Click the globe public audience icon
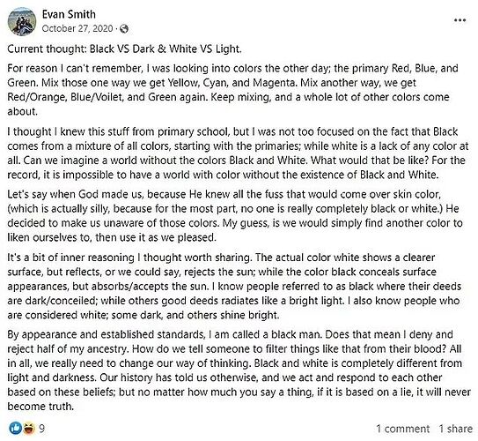This screenshot has height=441, width=478. tap(124, 29)
